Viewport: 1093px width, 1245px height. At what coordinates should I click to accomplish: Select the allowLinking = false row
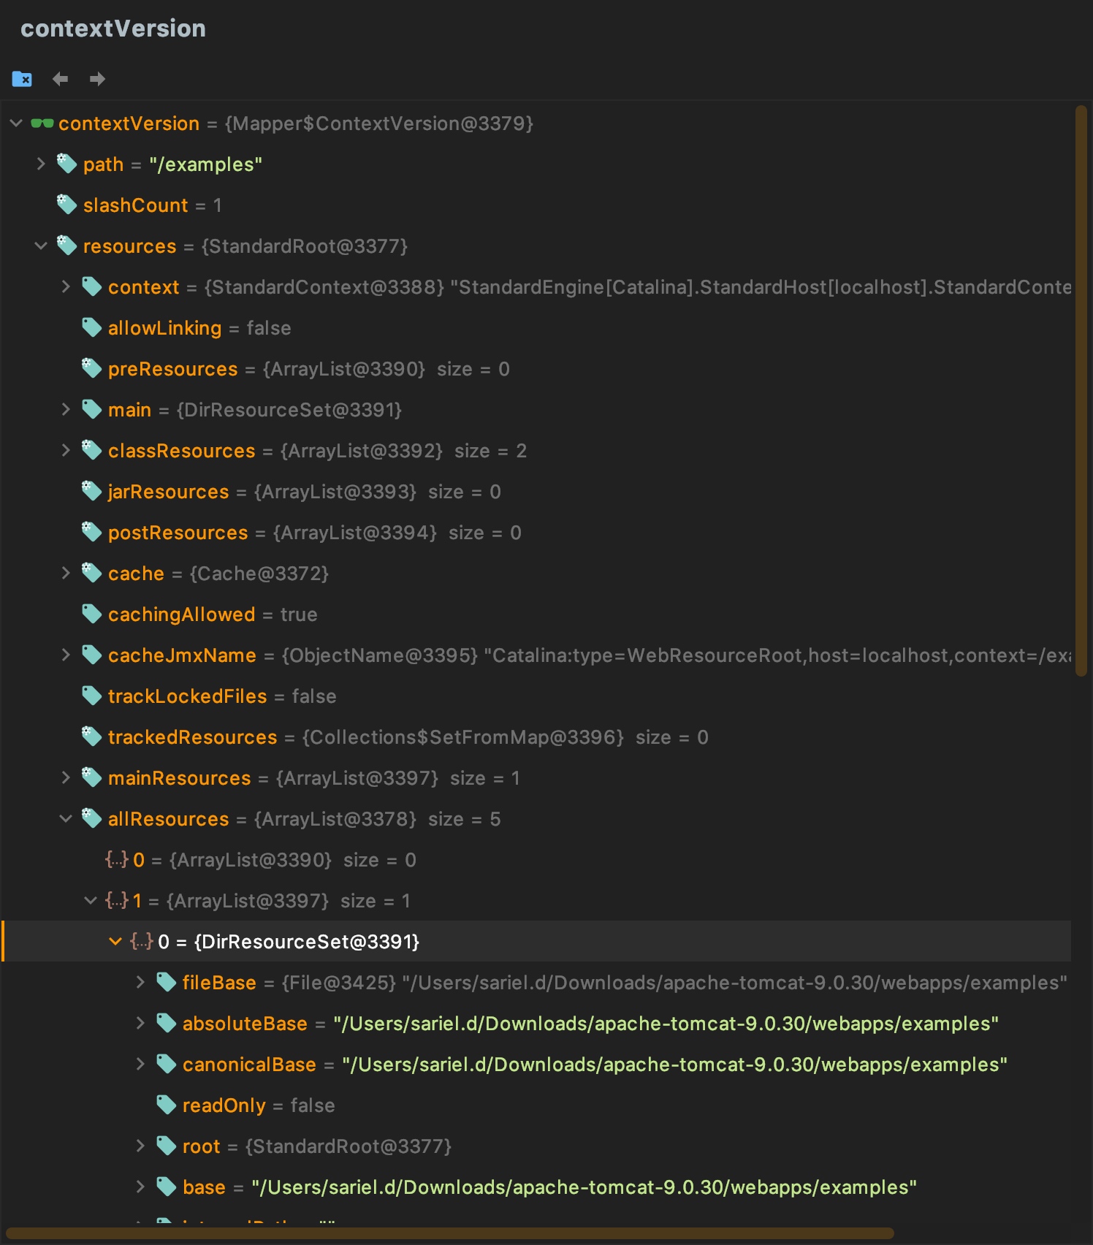pos(536,328)
